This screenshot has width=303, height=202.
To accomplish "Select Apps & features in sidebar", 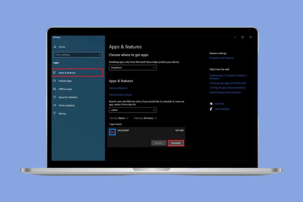I will point(78,73).
